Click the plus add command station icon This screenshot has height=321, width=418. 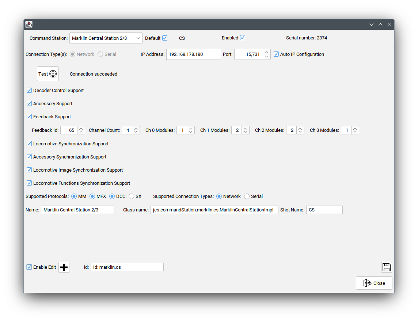coord(64,267)
